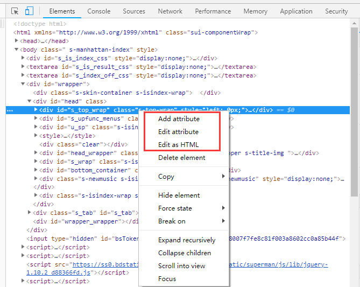This screenshot has width=360, height=287.
Task: Click the scrollbar up arrow
Action: (x=354, y=23)
